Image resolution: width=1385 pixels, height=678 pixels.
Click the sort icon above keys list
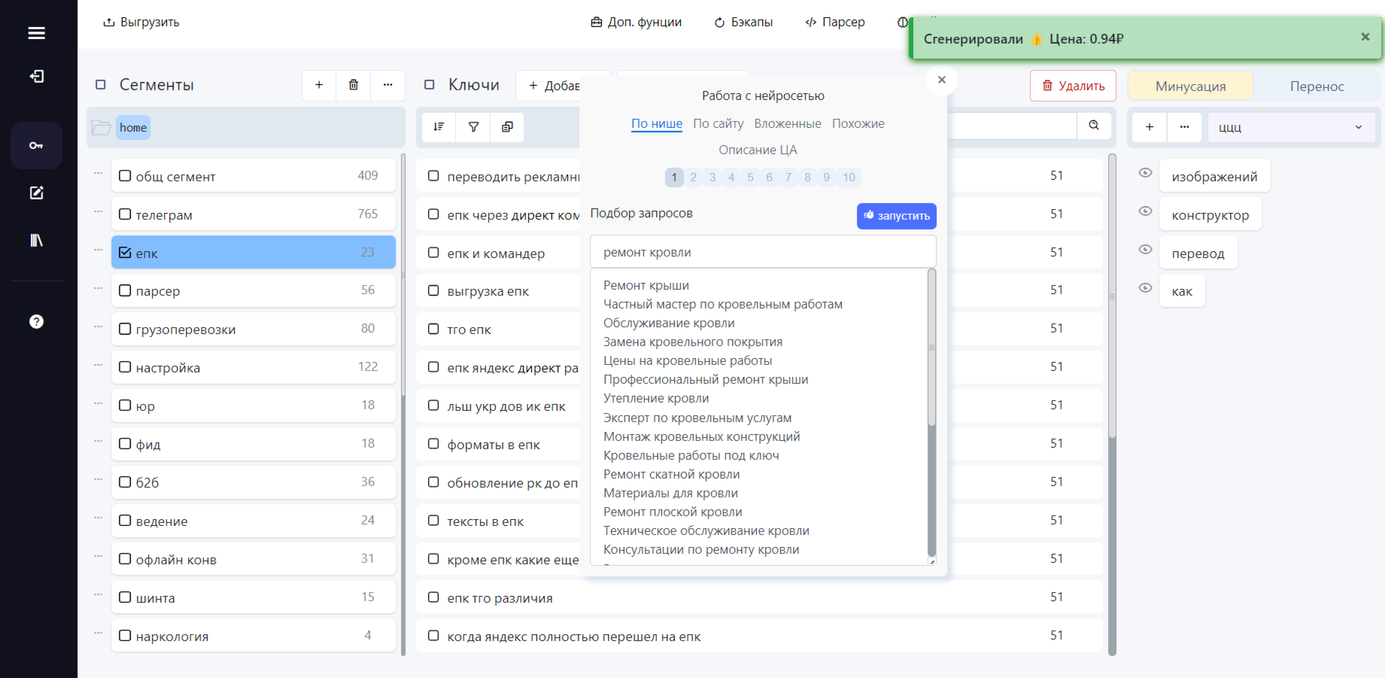click(x=439, y=126)
